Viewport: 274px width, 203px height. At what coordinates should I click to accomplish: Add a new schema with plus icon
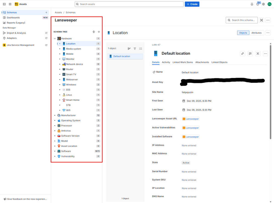(x=46, y=12)
